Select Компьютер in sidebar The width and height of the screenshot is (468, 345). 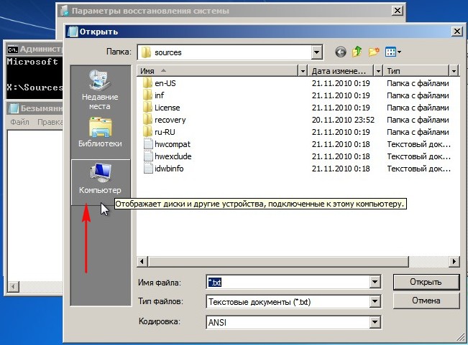(x=101, y=179)
